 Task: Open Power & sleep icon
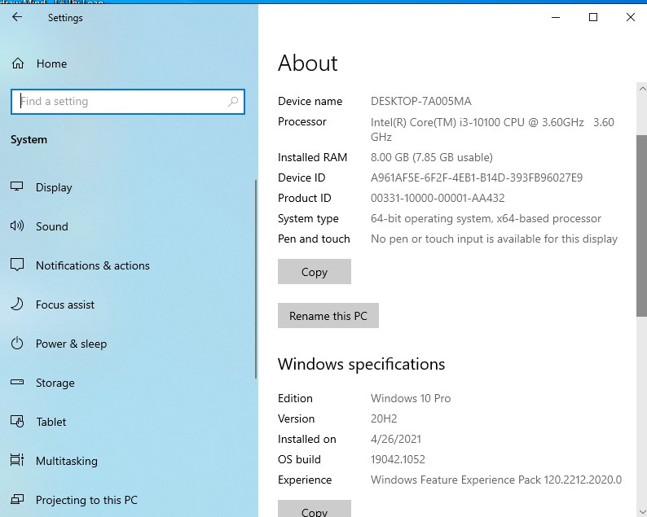coord(17,344)
